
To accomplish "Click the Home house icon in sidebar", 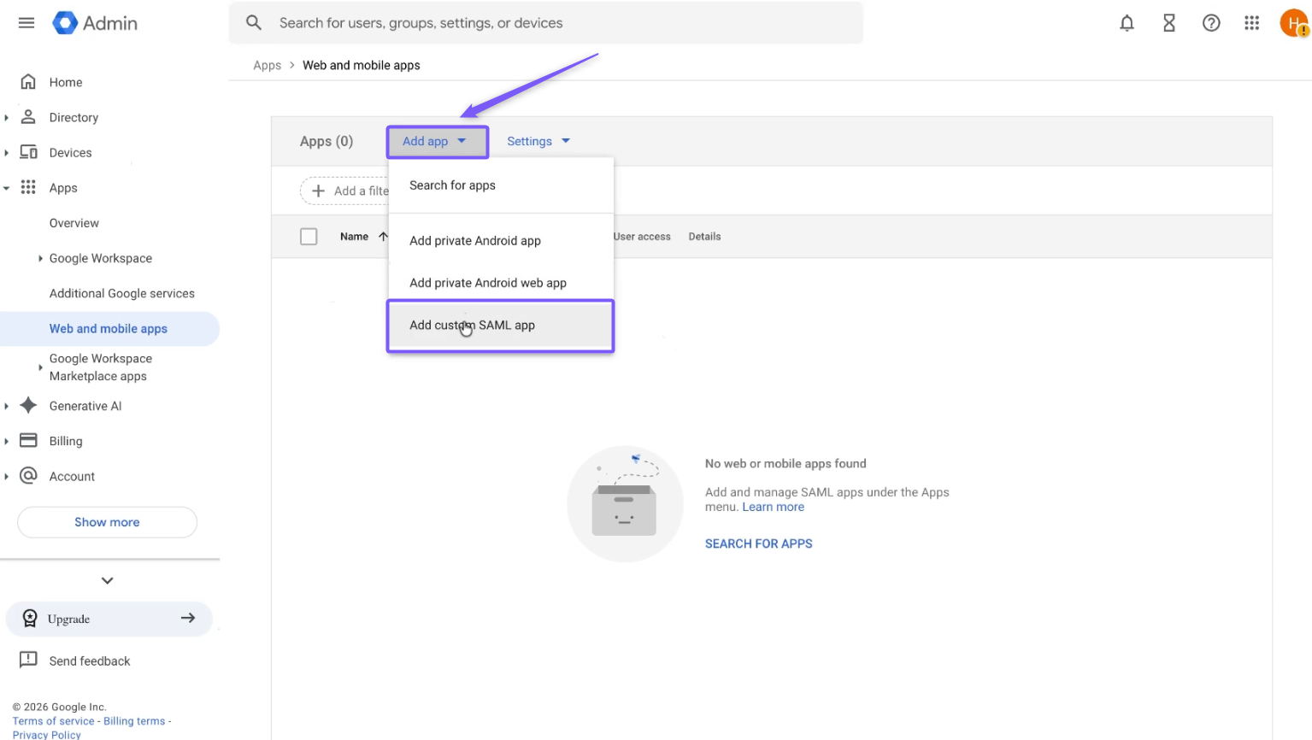I will (28, 82).
